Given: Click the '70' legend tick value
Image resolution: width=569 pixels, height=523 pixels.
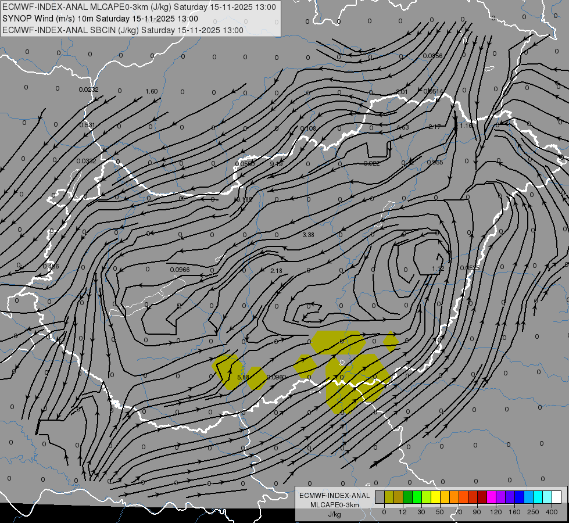Looking at the screenshot, I should click(459, 512).
